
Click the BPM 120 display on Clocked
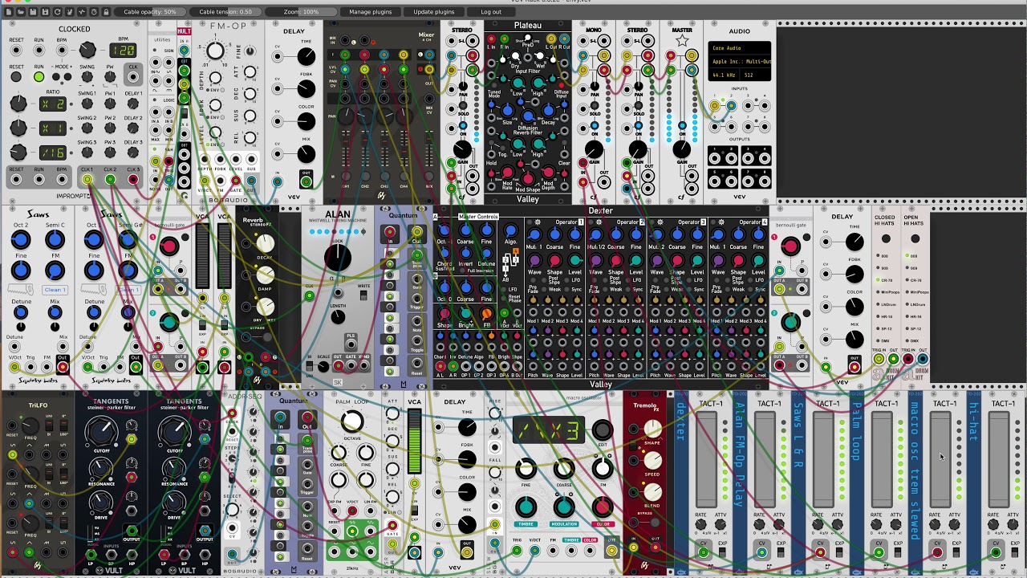[123, 51]
